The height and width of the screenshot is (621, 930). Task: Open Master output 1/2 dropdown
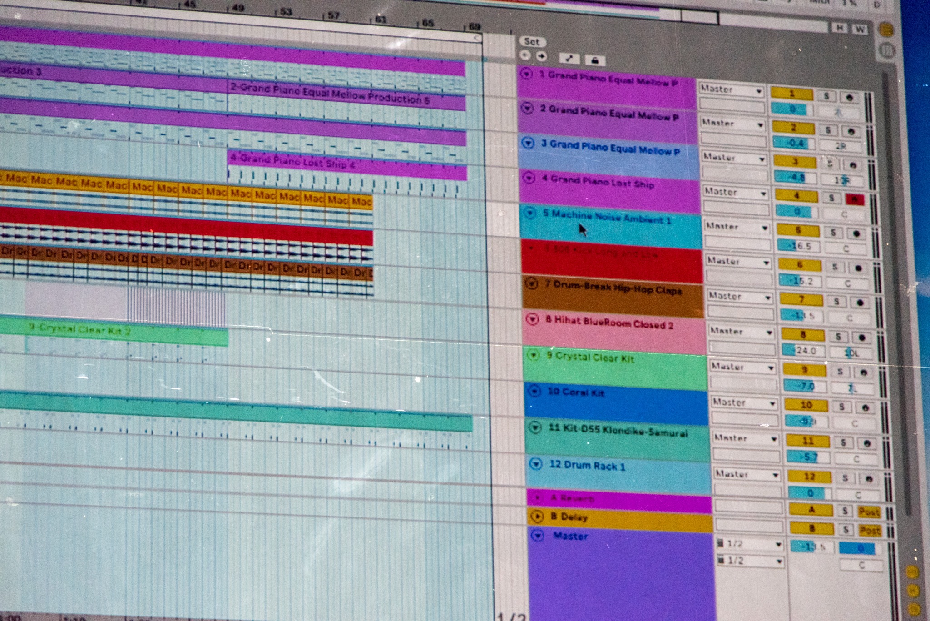750,561
